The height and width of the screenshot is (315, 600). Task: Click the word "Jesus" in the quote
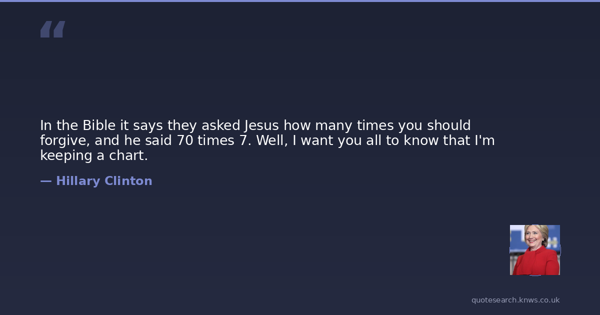[x=261, y=125]
